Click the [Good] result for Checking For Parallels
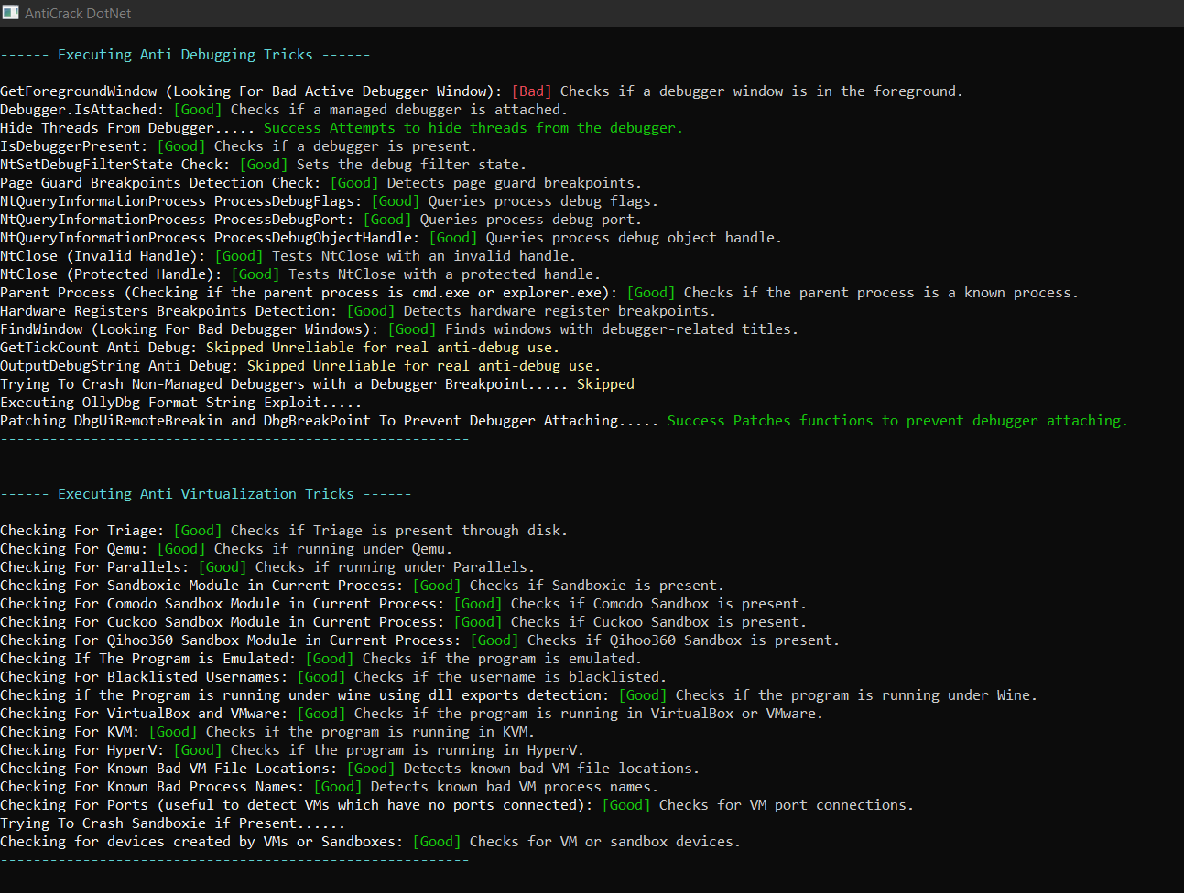 point(223,567)
